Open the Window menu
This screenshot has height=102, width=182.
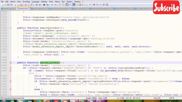coord(77,2)
